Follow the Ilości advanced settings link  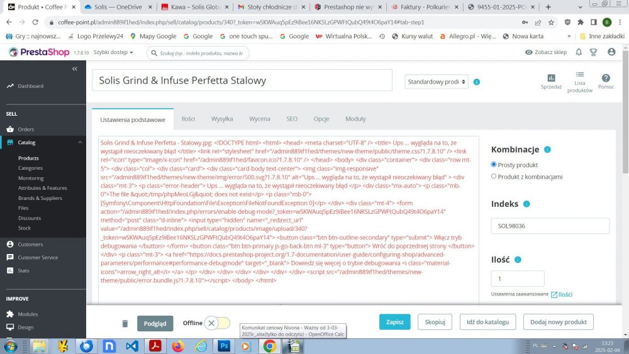point(562,295)
